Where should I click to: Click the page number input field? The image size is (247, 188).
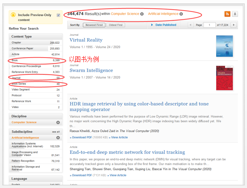pos(209,25)
